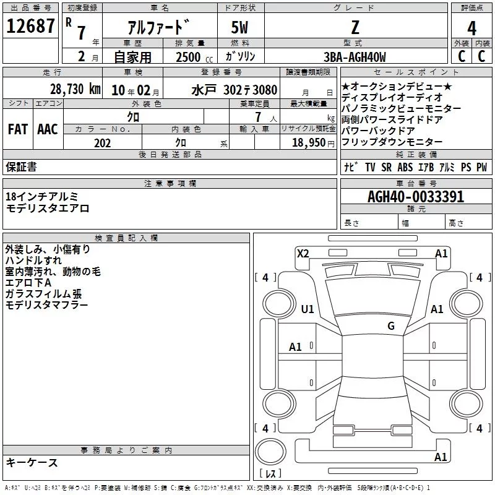Select displacement value 2500 cc
The width and height of the screenshot is (495, 495).
pos(194,57)
